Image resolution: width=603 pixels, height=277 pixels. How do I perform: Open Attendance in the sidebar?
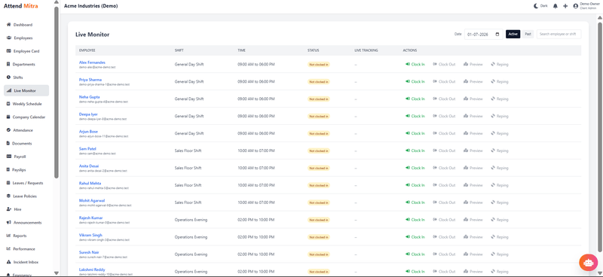coord(20,130)
